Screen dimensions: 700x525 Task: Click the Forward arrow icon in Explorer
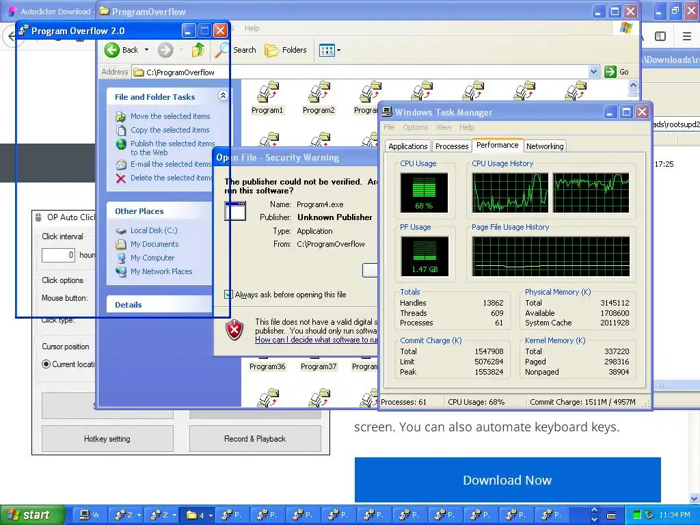165,50
